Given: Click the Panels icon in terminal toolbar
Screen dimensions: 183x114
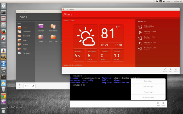Looking at the screenshot, I should (x=158, y=103).
